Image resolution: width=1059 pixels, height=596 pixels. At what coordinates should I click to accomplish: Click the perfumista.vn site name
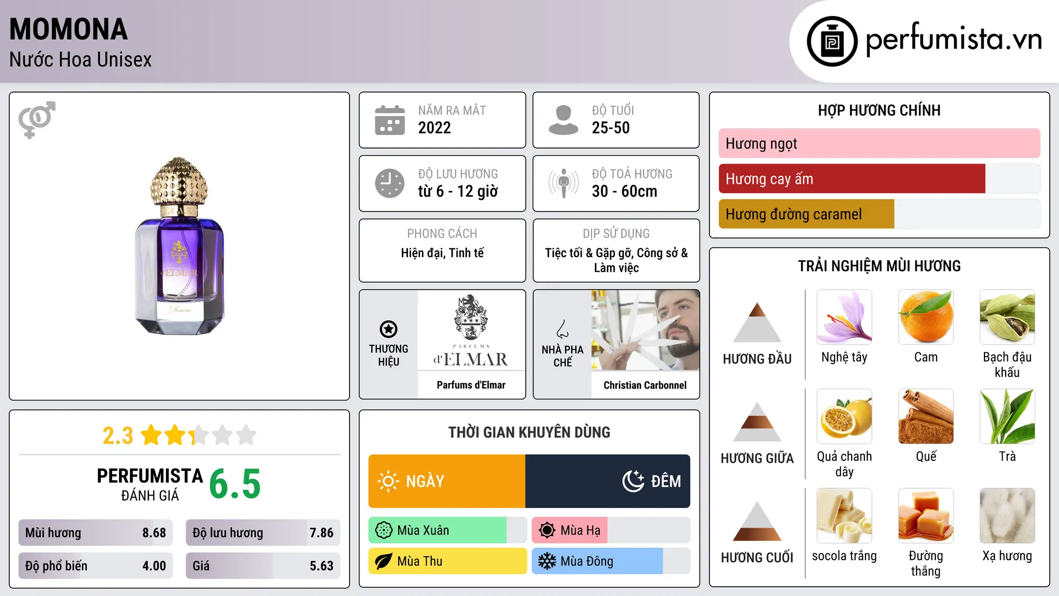(954, 40)
